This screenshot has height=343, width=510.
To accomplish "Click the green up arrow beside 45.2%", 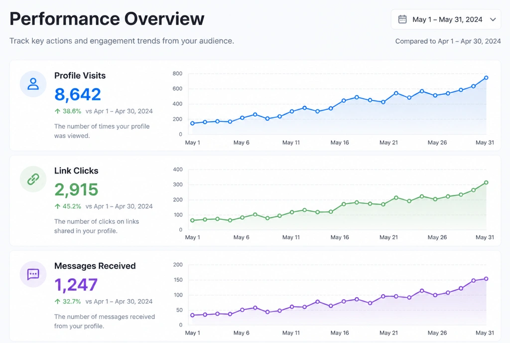I will coord(58,206).
